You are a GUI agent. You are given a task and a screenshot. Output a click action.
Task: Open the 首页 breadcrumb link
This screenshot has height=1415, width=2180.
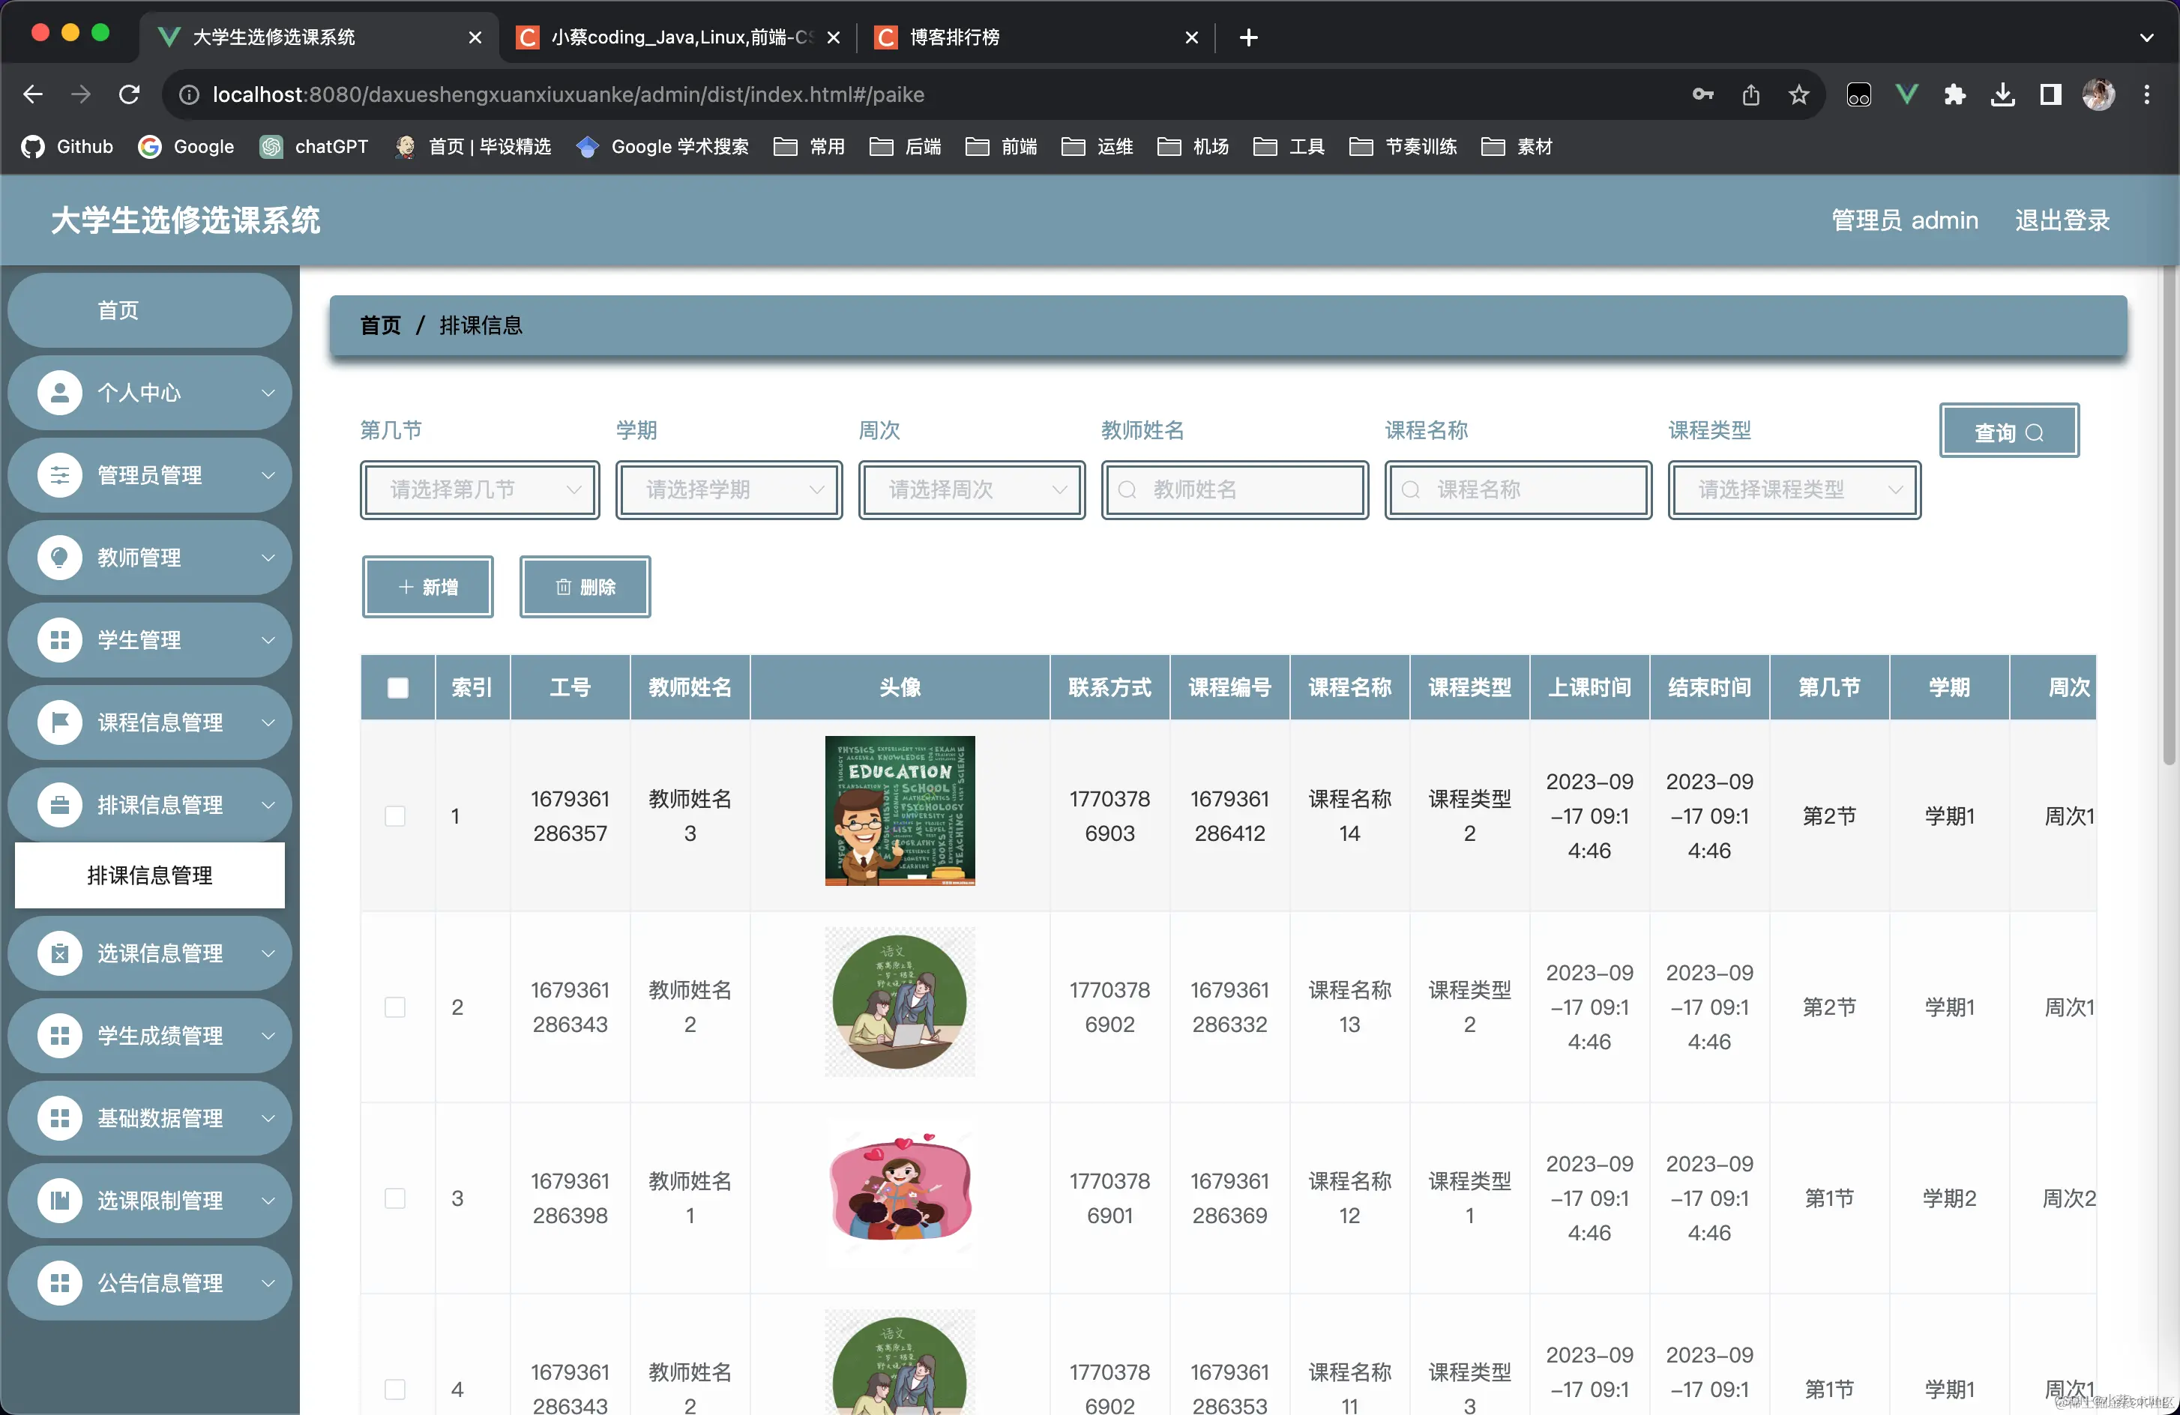379,325
